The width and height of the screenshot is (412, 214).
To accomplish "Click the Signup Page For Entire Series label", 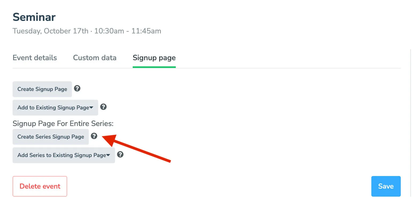I will 63,123.
